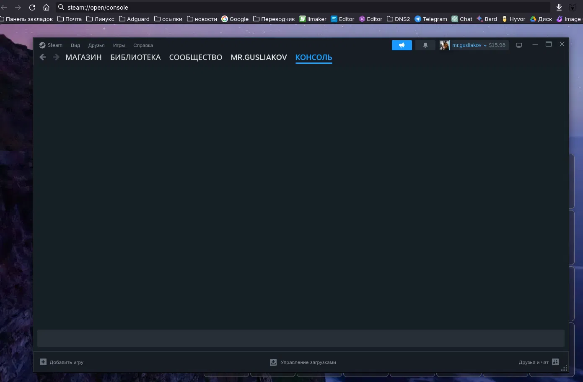Click the mr.gusliakov profile avatar
This screenshot has height=382, width=583.
click(445, 45)
